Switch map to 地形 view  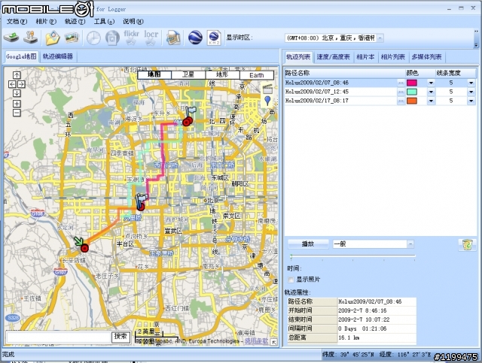(223, 75)
